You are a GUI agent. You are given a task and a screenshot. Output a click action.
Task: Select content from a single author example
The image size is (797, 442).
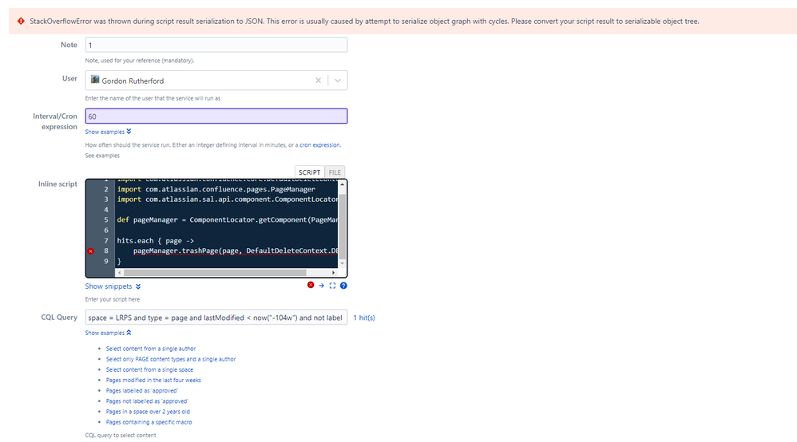(x=150, y=349)
